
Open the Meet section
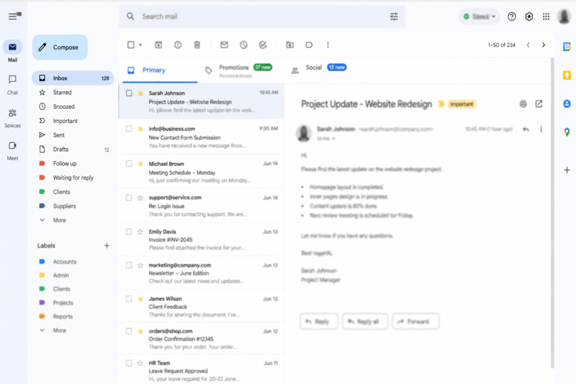click(12, 151)
